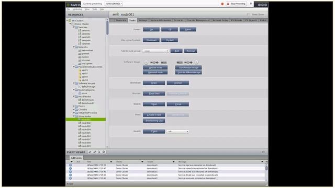
Task: Collapse the Software Images folder
Action: [74, 84]
